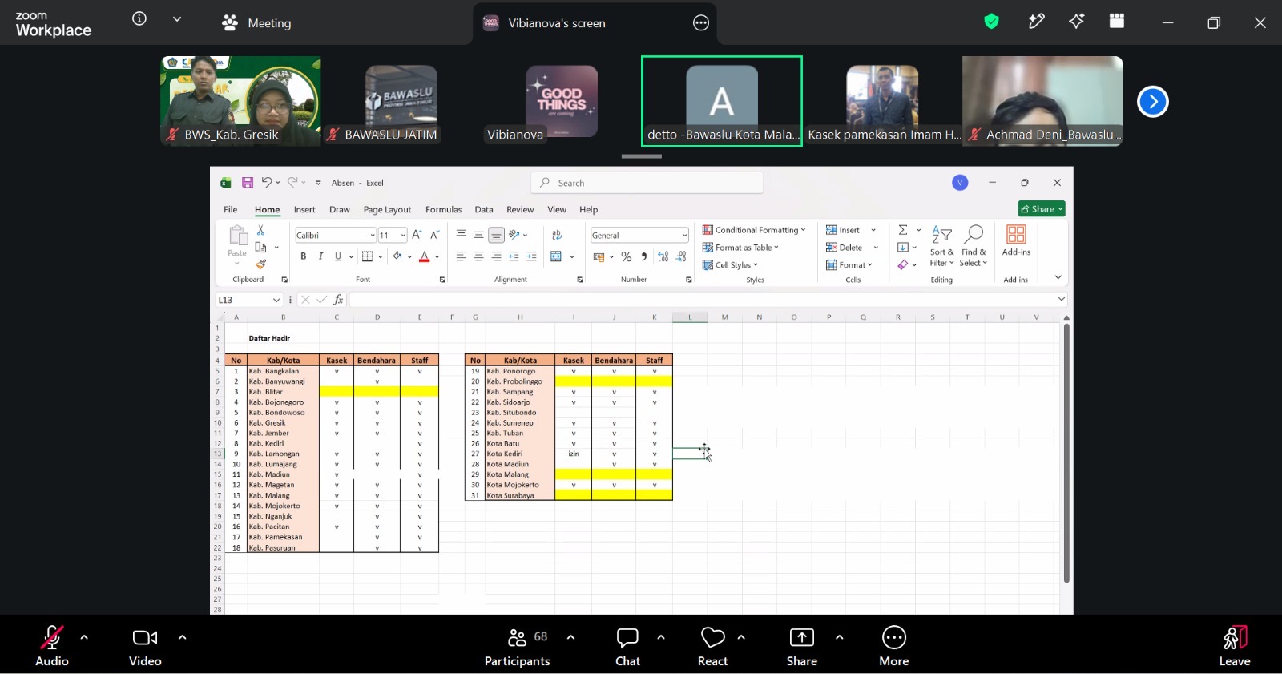
Task: Open Sort & Filter dropdown
Action: pyautogui.click(x=941, y=246)
